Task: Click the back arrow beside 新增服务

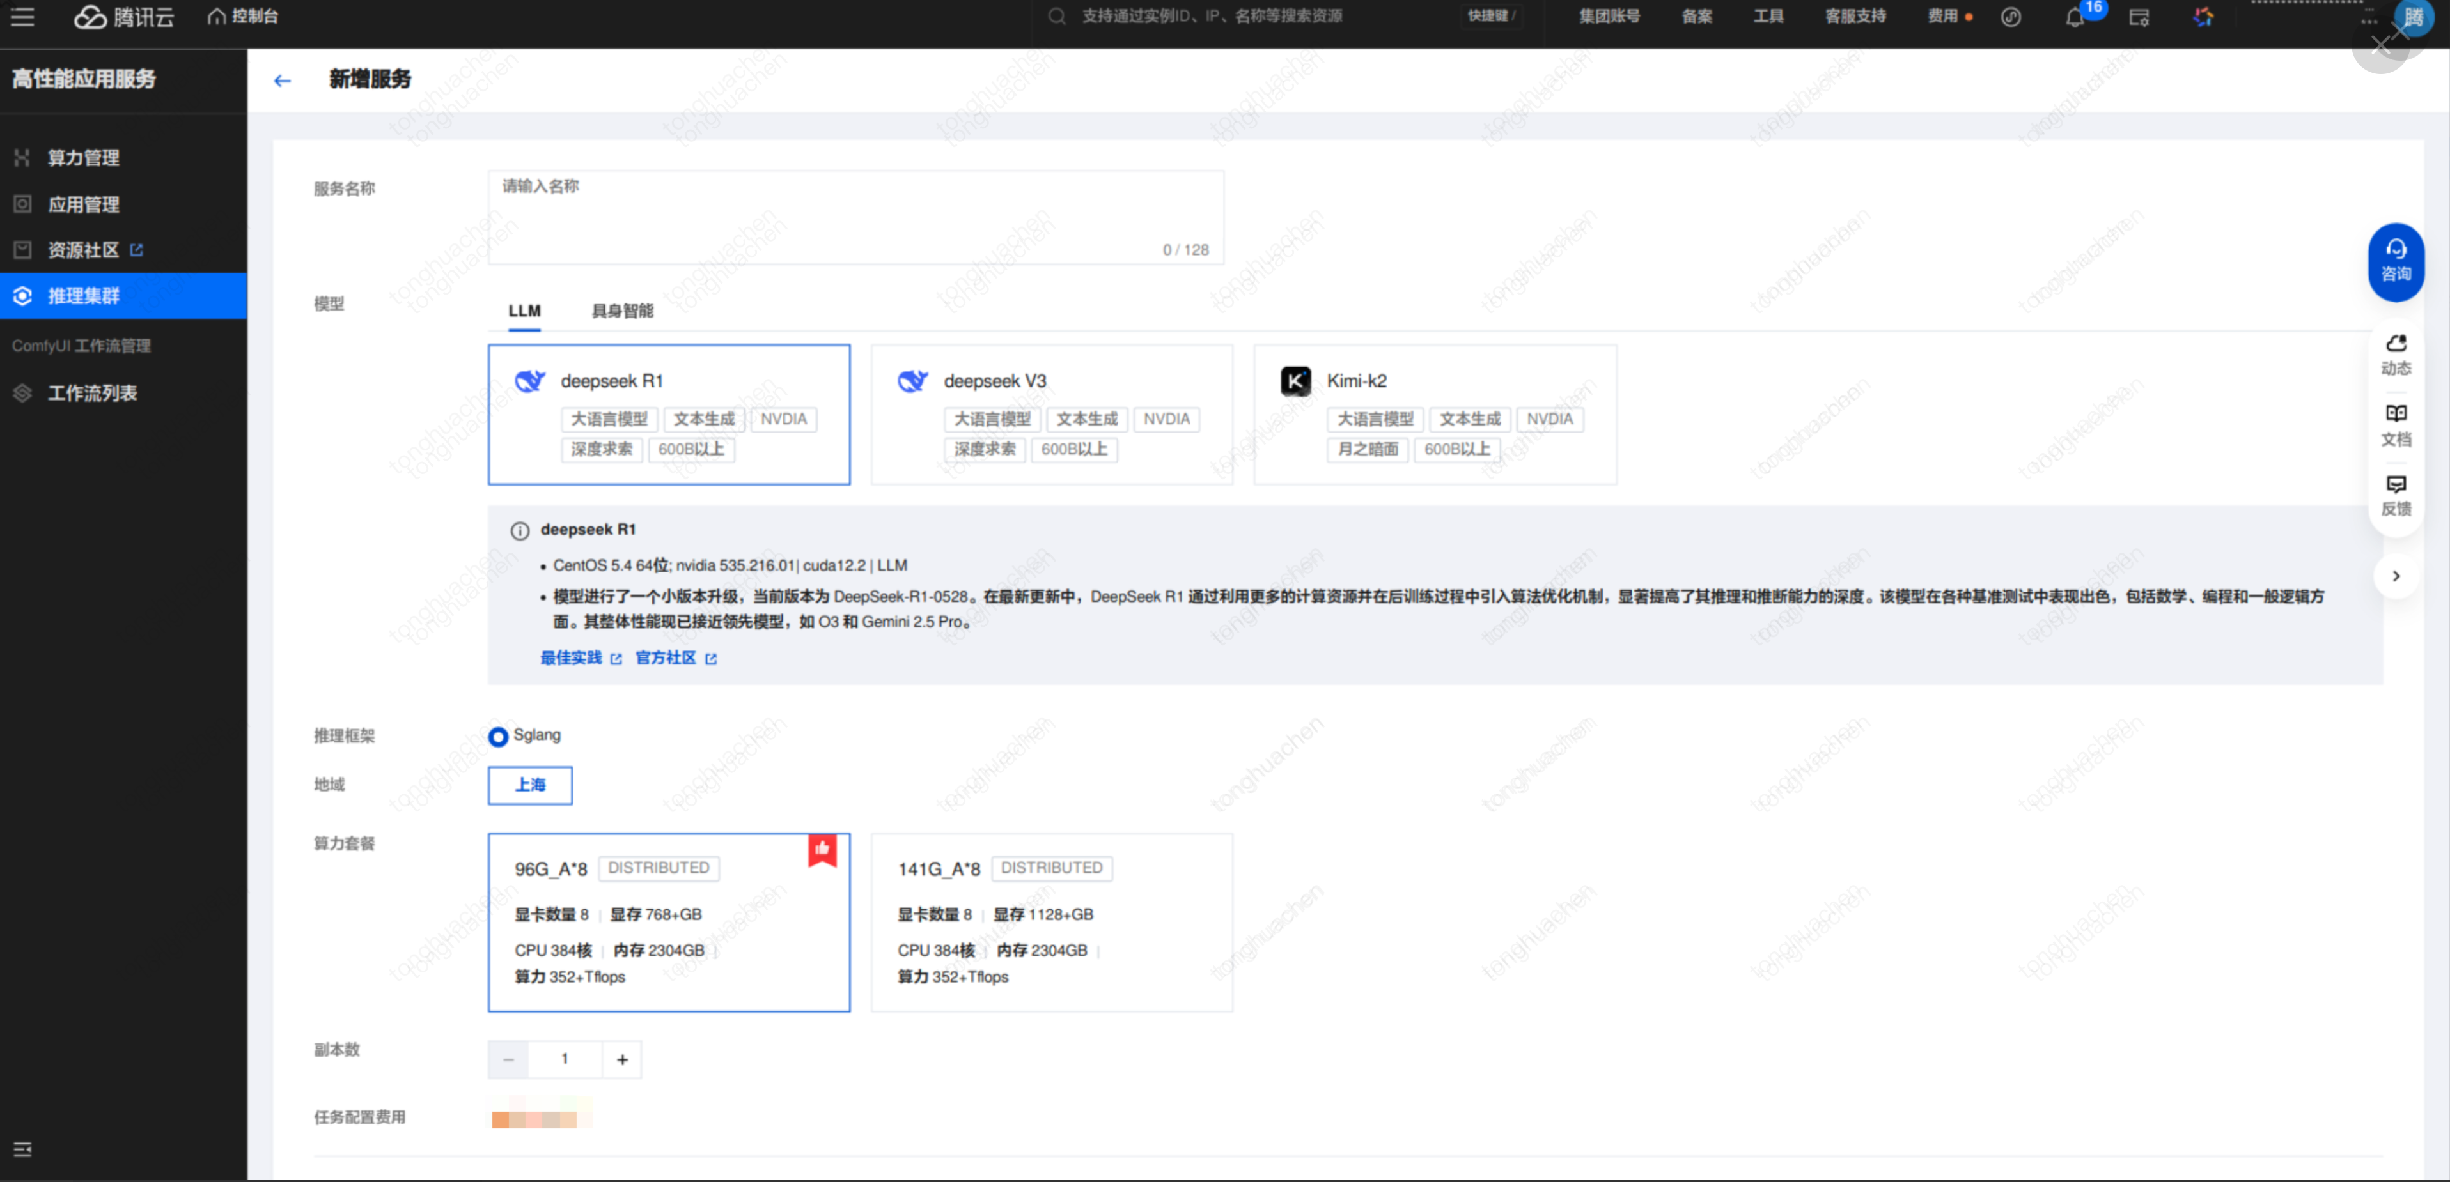Action: tap(281, 81)
